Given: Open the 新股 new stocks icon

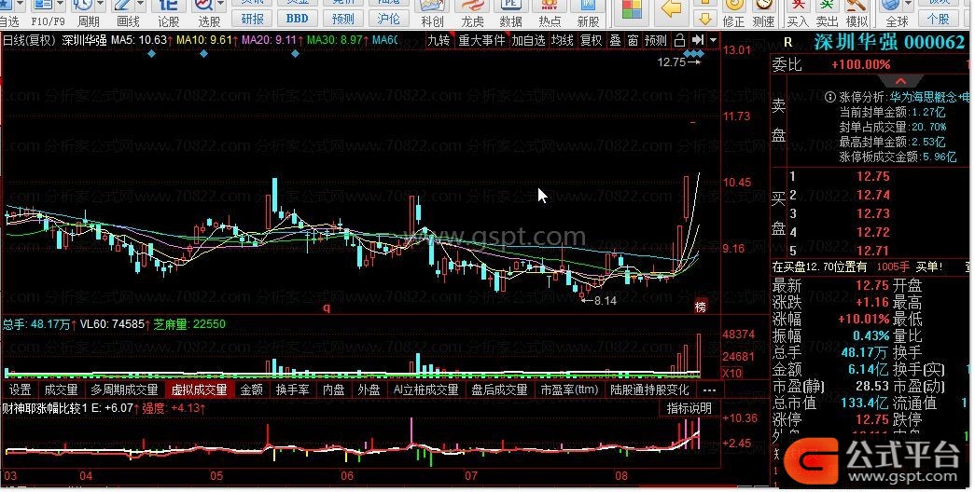Looking at the screenshot, I should point(588,5).
